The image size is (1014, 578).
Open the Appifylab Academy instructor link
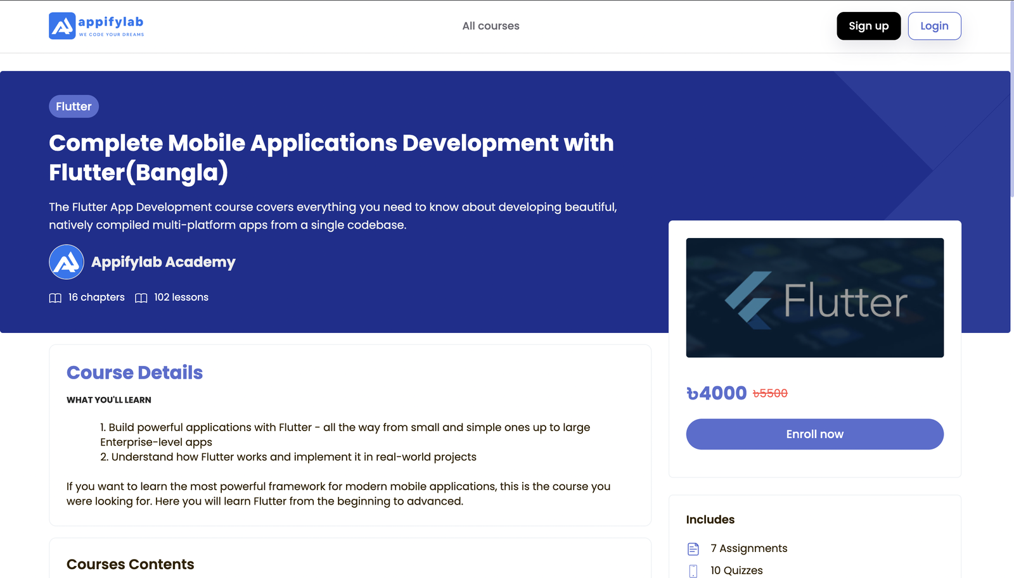163,262
